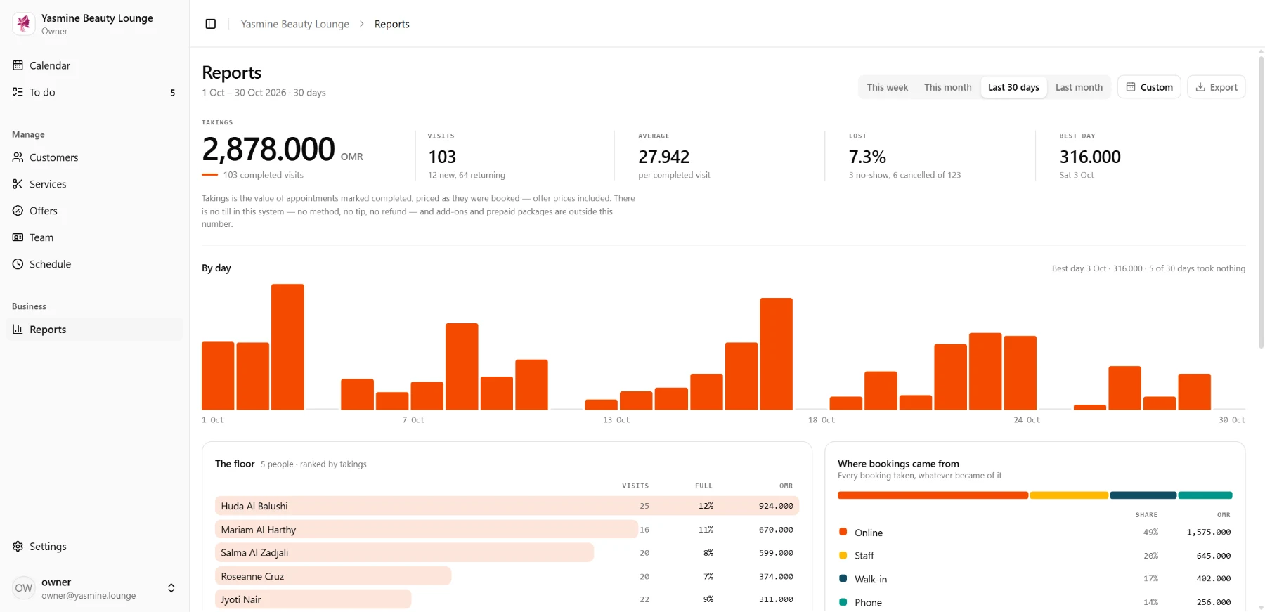Go to Customers page

(x=94, y=157)
